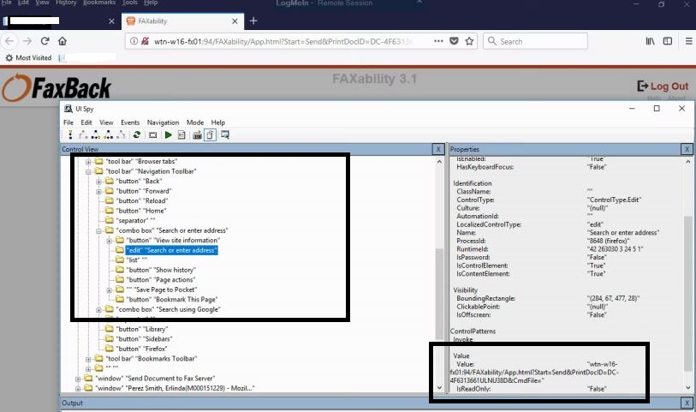Viewport: 696px width, 412px height.
Task: Switch to the FAXability browser tab
Action: pos(182,21)
